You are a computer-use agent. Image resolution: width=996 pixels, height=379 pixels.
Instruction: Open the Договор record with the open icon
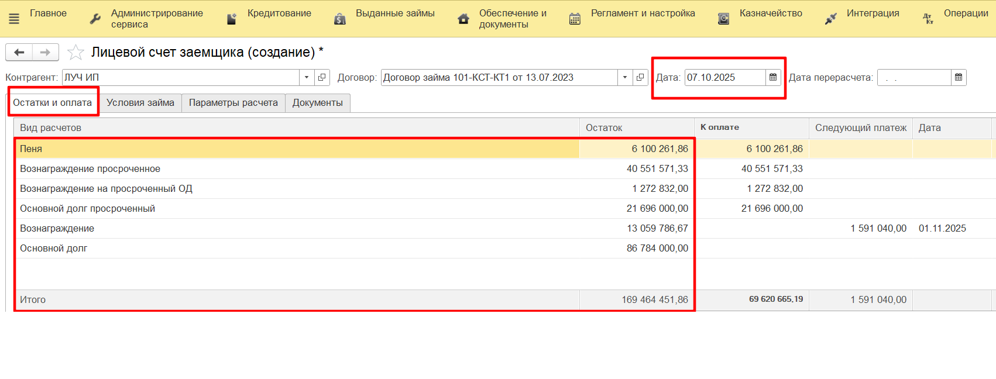click(x=640, y=77)
